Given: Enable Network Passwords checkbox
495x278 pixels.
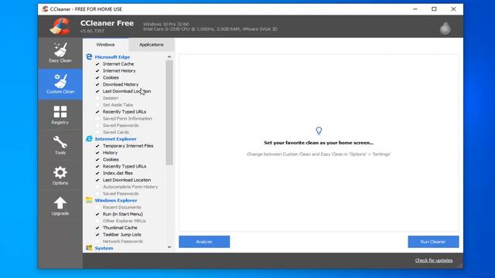Looking at the screenshot, I should click(97, 242).
